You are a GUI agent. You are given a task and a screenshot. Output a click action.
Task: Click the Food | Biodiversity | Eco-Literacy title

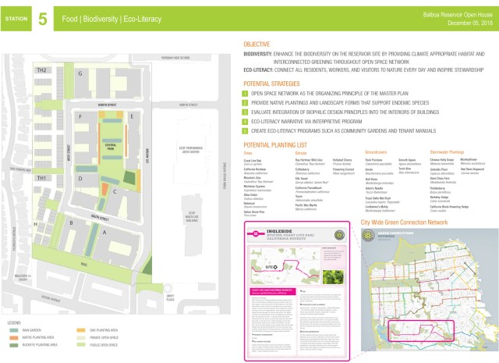click(111, 17)
